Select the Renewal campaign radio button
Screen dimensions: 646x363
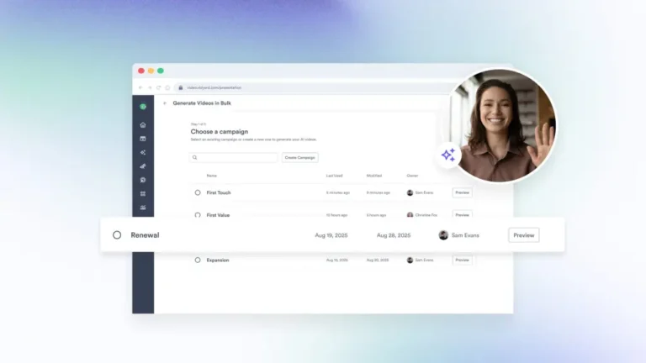click(117, 235)
